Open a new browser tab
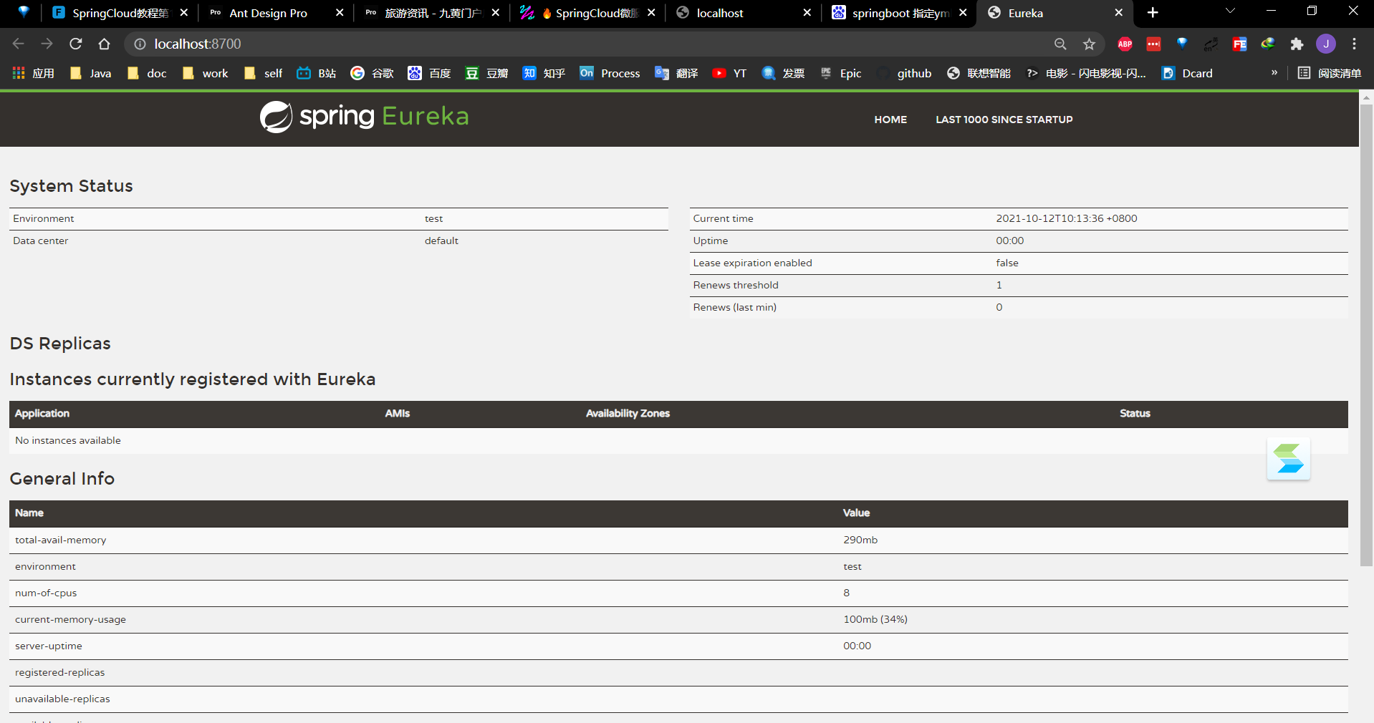Image resolution: width=1374 pixels, height=723 pixels. click(x=1153, y=13)
